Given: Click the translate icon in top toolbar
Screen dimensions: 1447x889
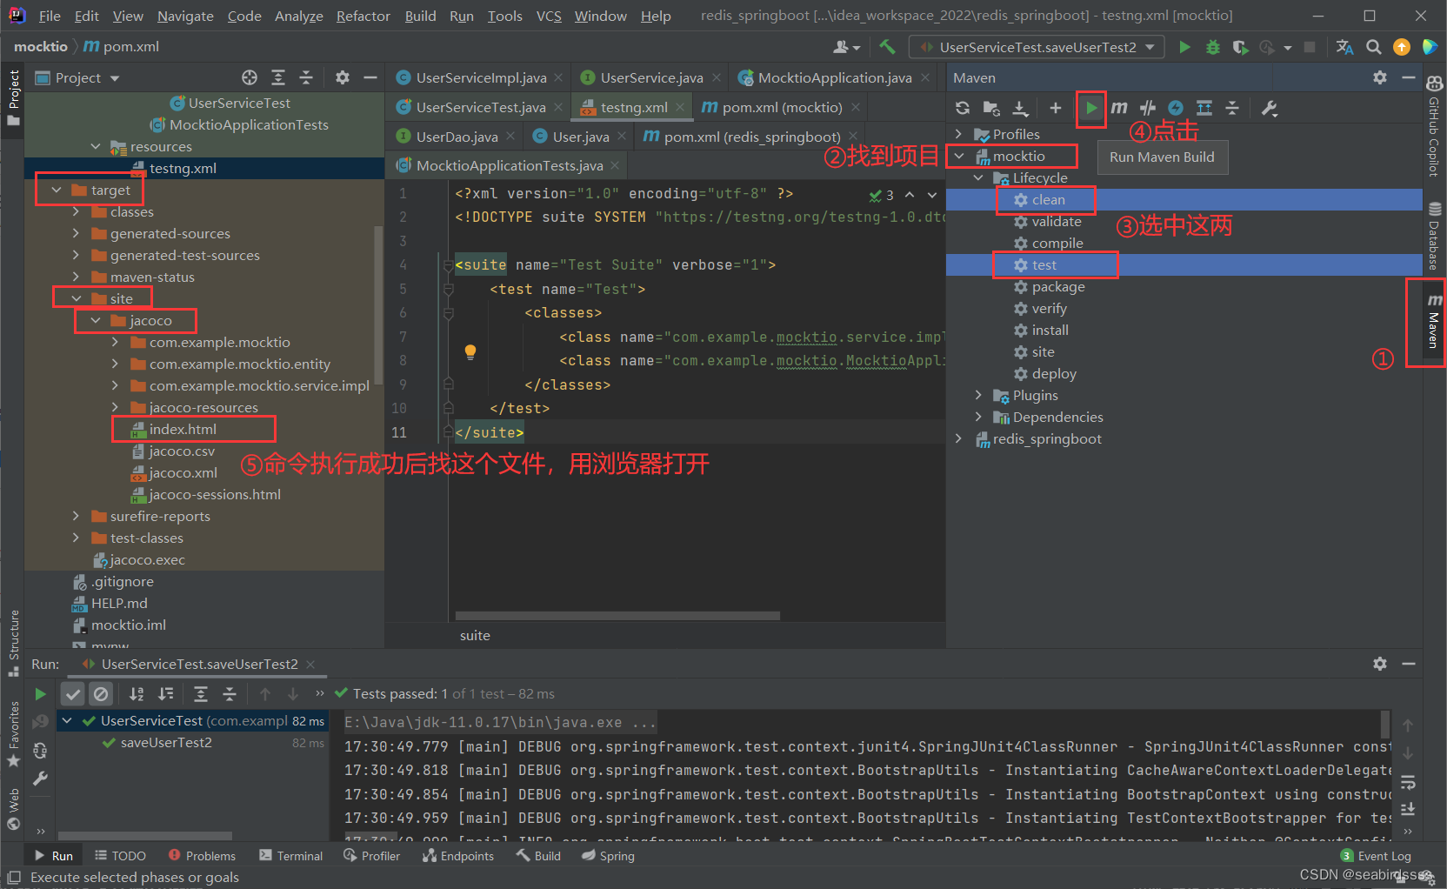Looking at the screenshot, I should (1344, 47).
